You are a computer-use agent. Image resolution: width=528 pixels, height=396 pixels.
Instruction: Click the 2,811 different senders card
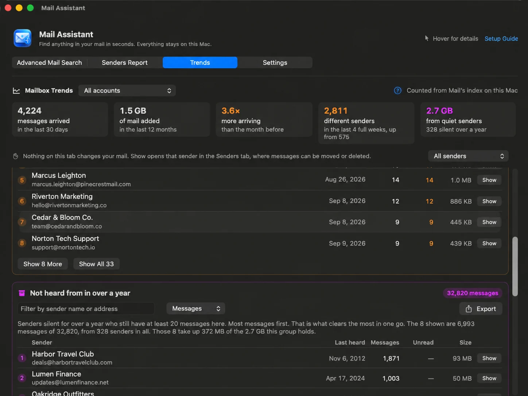366,123
